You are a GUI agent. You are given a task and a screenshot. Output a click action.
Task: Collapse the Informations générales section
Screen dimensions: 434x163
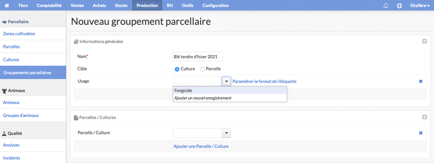pyautogui.click(x=424, y=42)
